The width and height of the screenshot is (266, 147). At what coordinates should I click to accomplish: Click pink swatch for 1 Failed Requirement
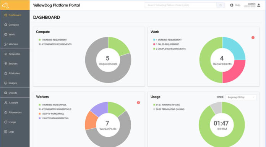[x=154, y=44]
